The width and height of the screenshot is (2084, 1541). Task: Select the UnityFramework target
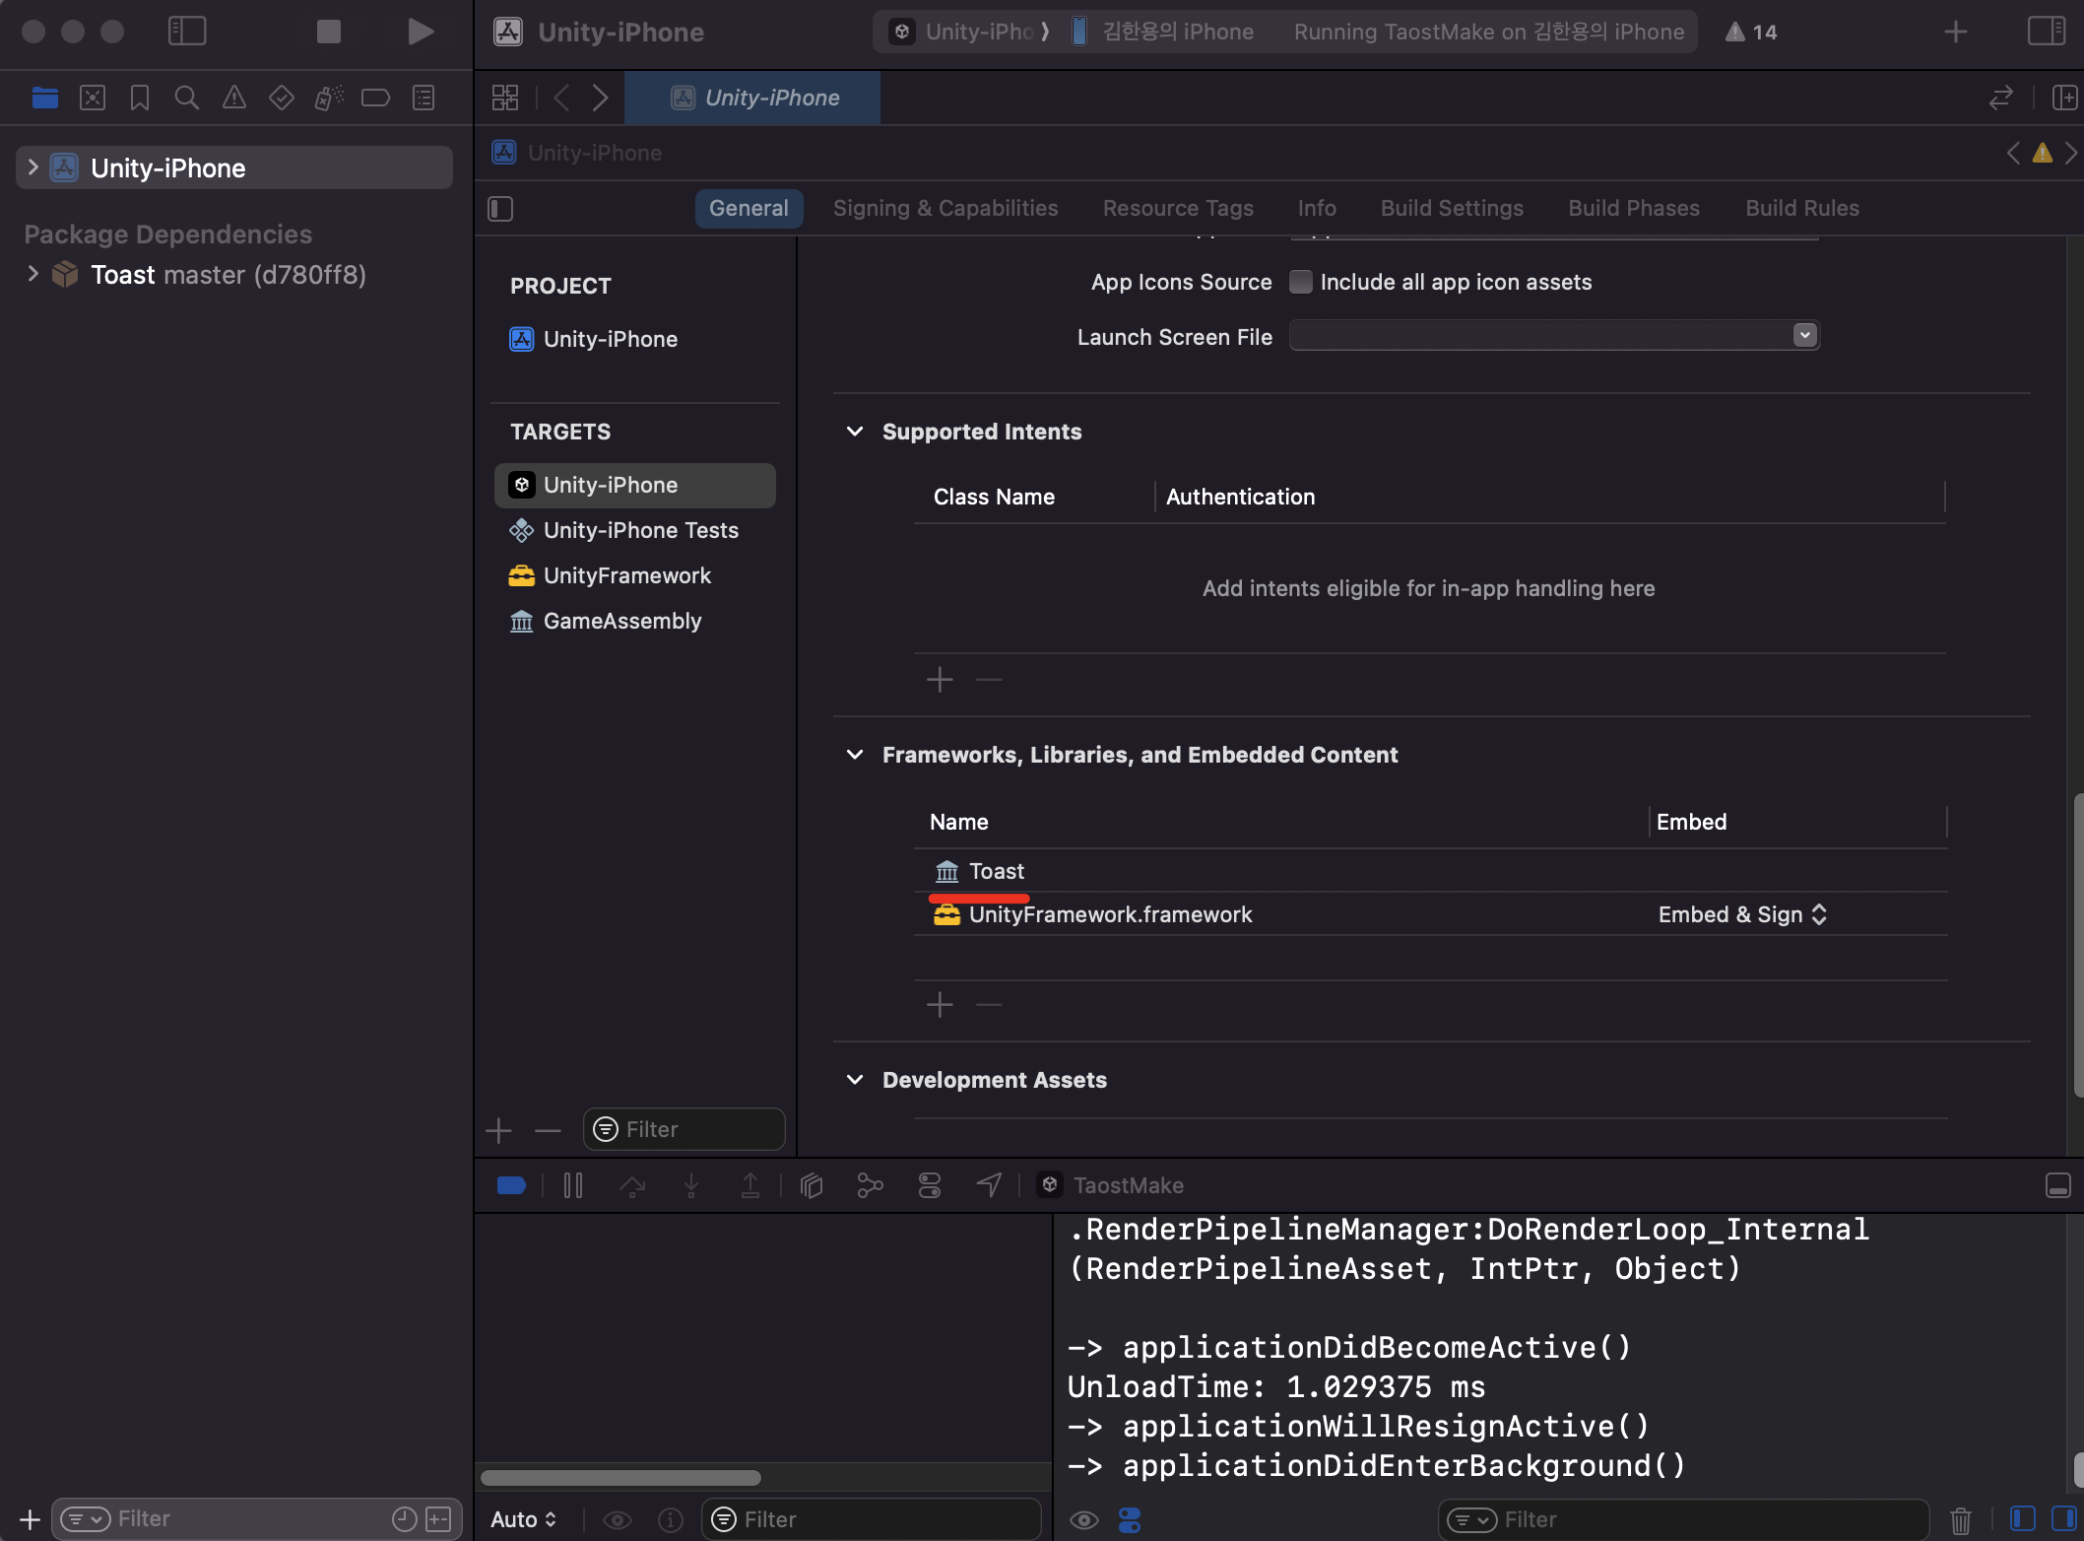[x=626, y=575]
